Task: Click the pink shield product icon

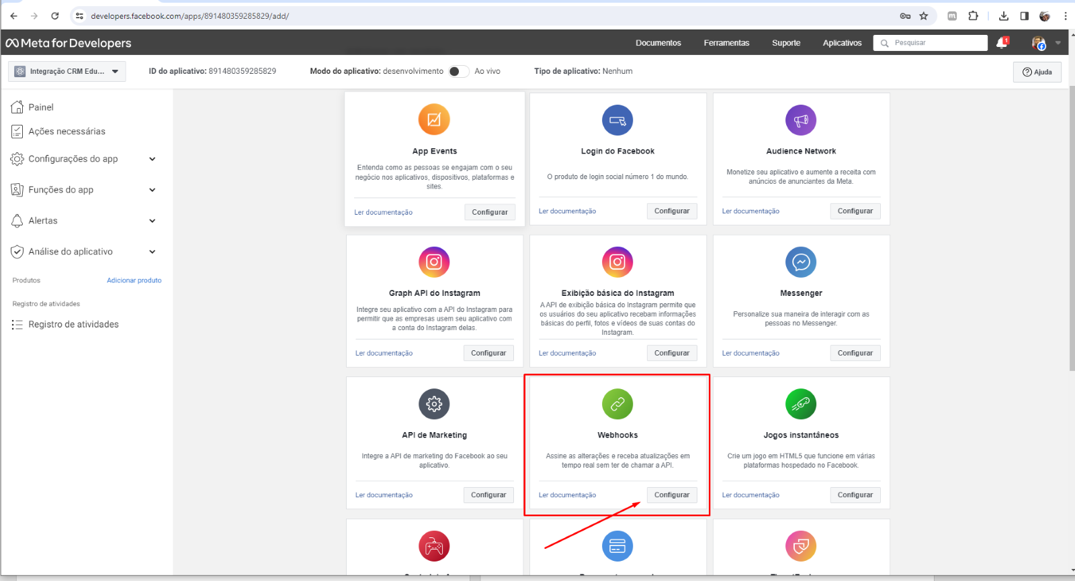Action: [801, 546]
